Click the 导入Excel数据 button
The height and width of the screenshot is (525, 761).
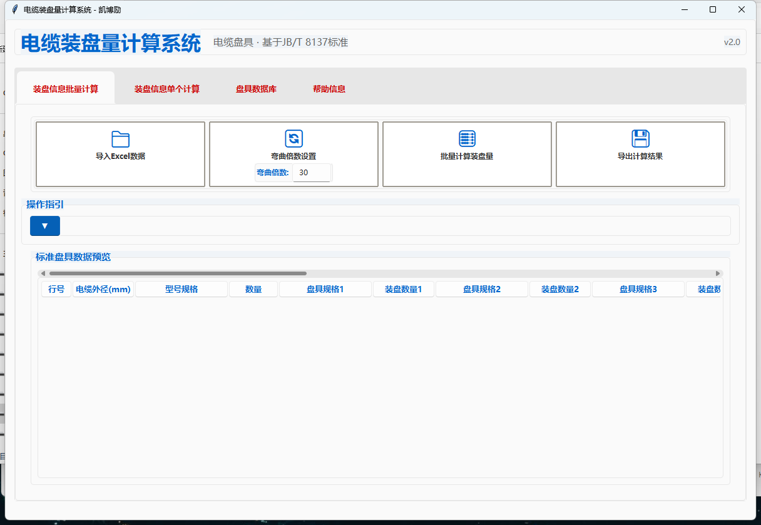(120, 154)
